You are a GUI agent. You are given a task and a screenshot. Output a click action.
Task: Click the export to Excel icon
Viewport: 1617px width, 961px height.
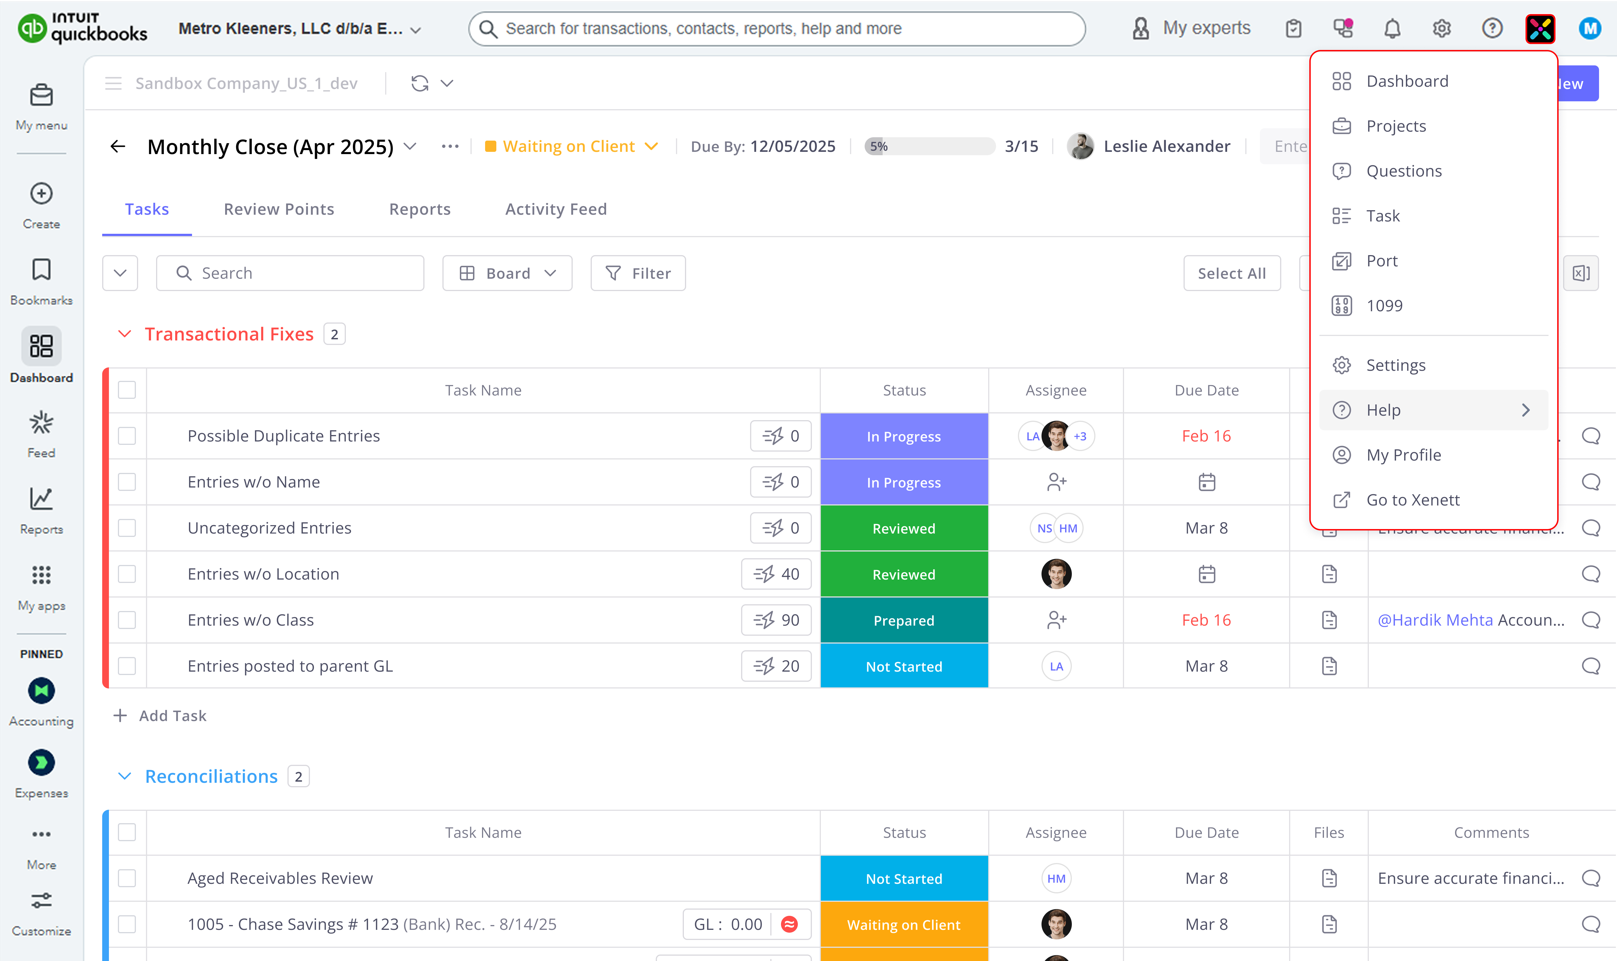pos(1581,273)
